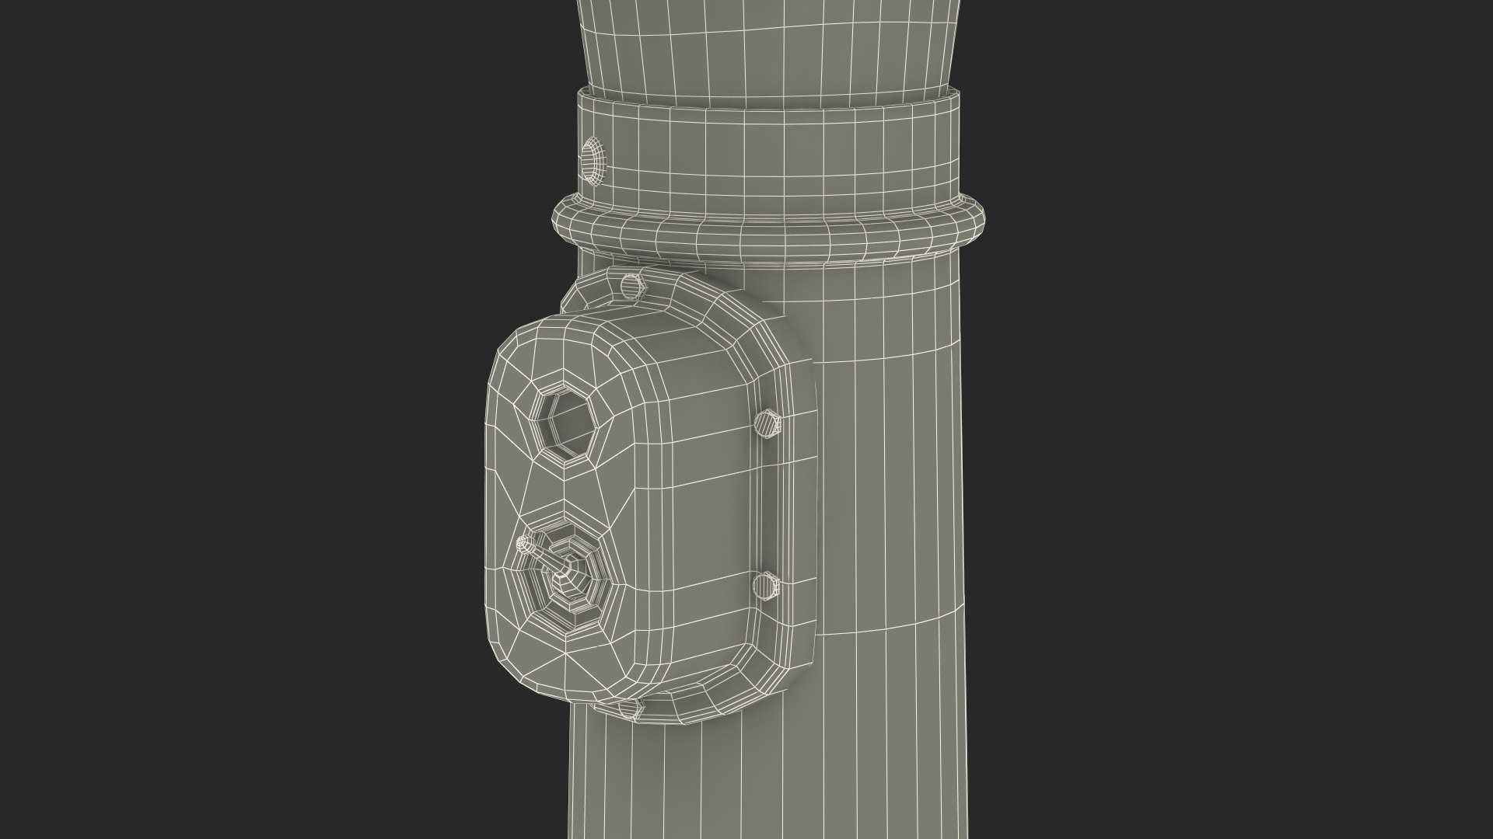The height and width of the screenshot is (839, 1493).
Task: Select the lower right bolt on the flange
Action: [766, 587]
